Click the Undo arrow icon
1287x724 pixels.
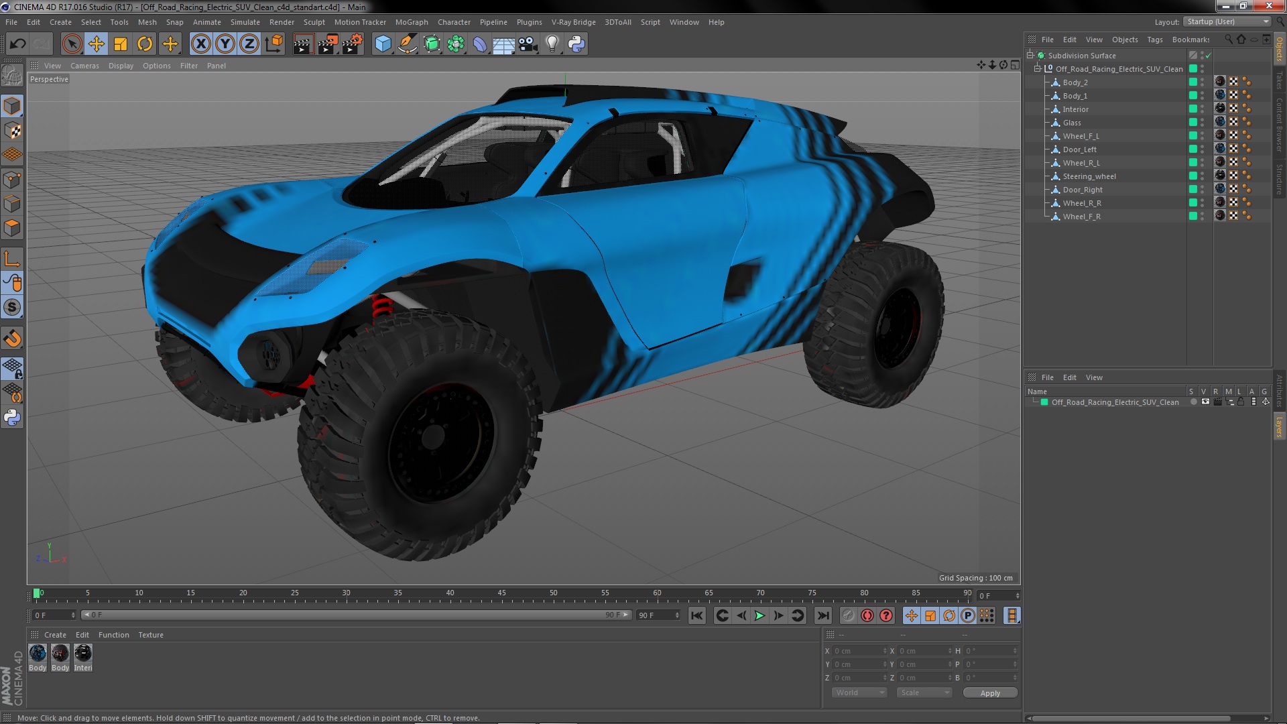[17, 44]
